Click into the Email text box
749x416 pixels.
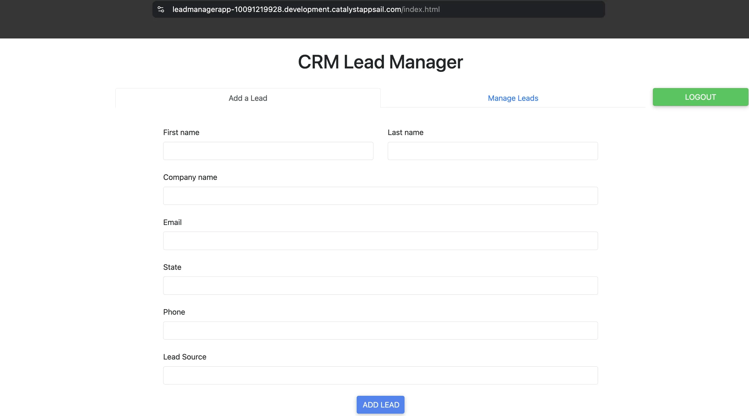point(380,241)
